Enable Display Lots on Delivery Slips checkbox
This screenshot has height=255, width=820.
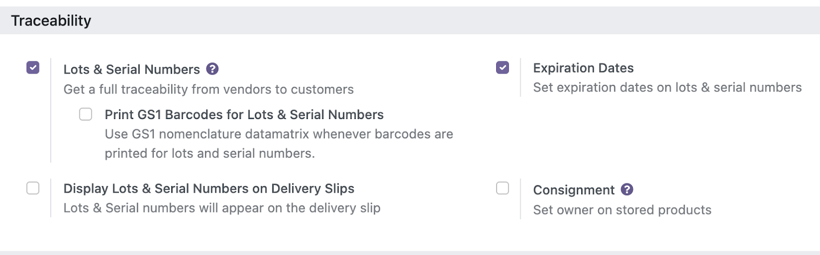tap(33, 188)
